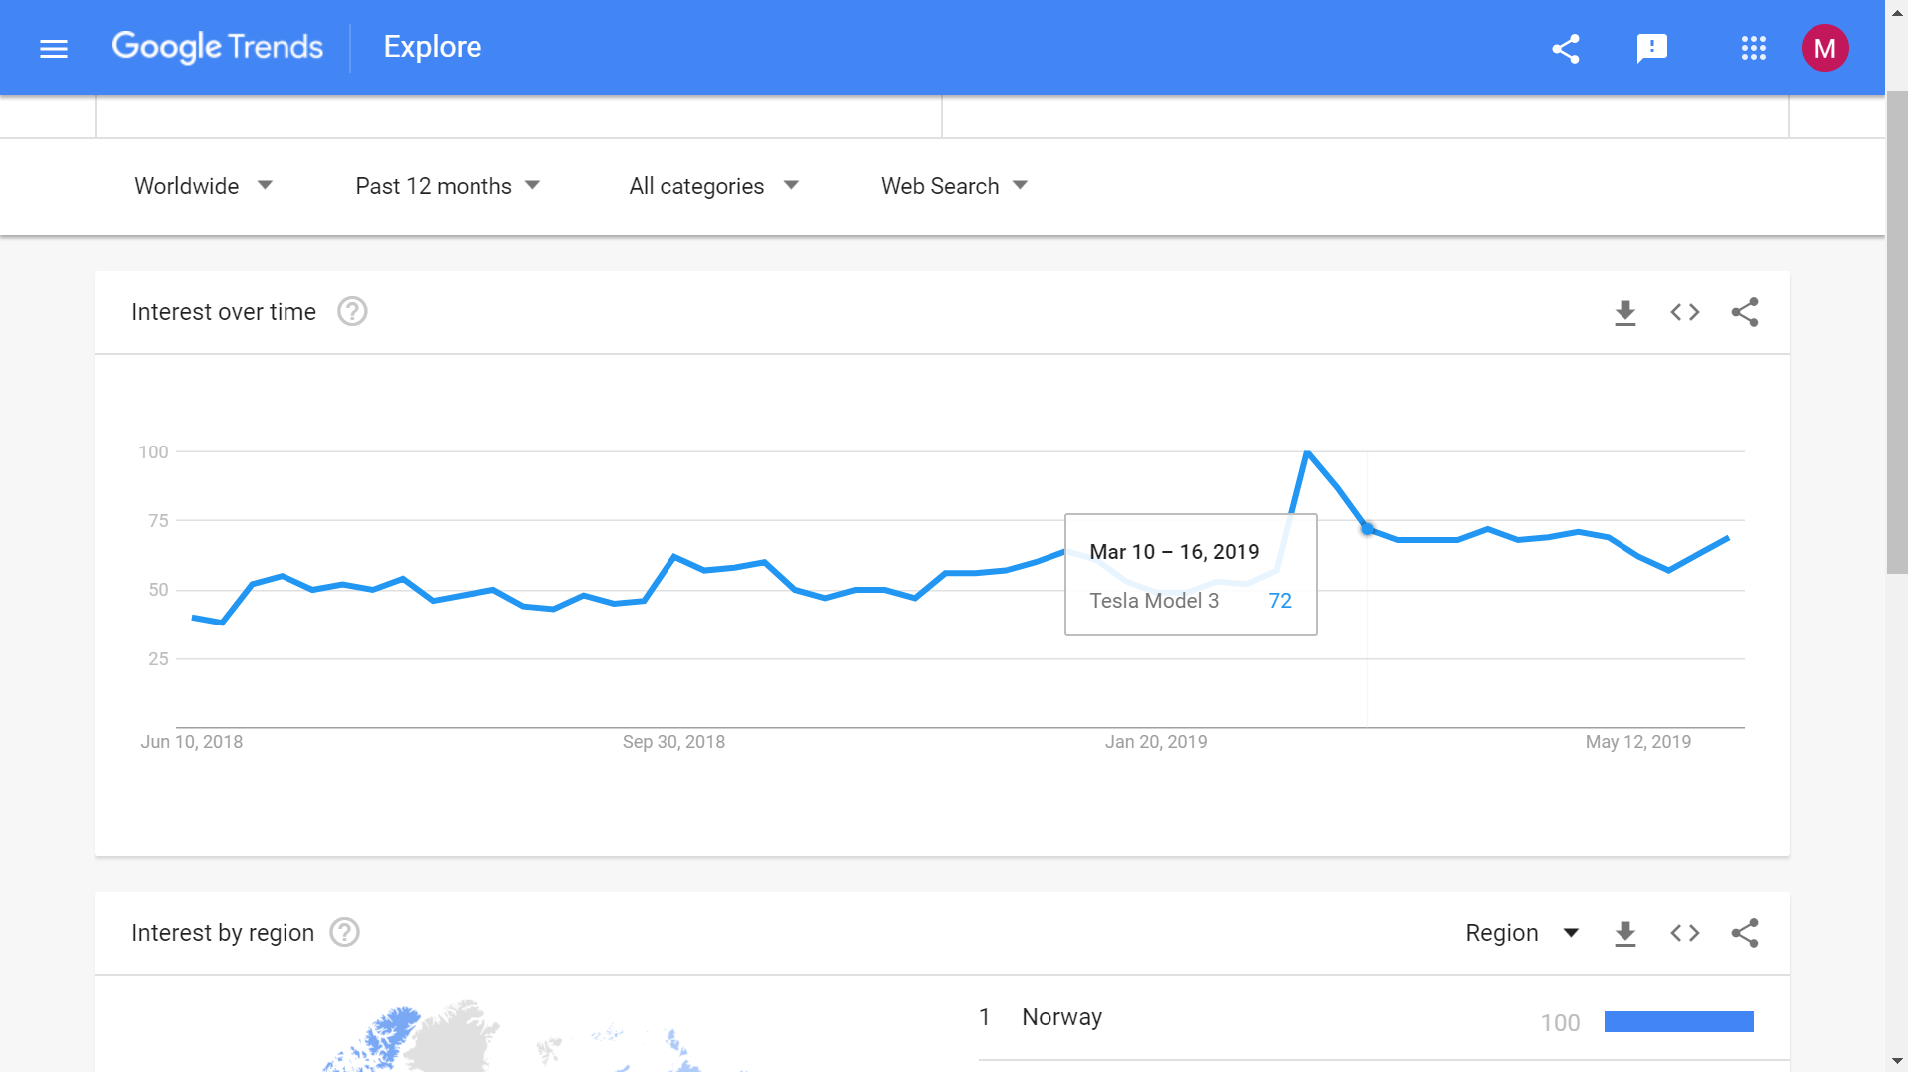Show help for Interest over time

(352, 312)
